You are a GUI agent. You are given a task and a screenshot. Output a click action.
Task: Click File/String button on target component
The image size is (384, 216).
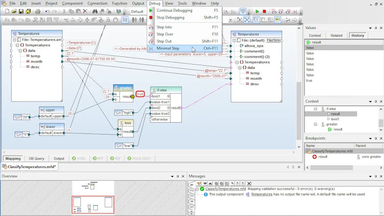273,40
